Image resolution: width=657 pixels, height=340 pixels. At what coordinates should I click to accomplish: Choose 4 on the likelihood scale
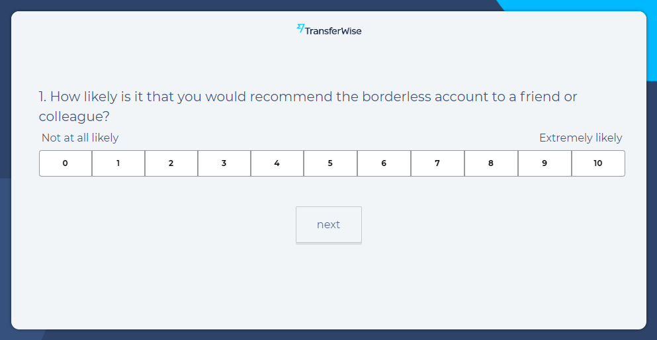[277, 163]
